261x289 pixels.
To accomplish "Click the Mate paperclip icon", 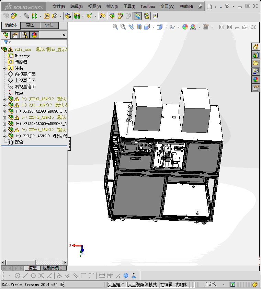I will [26, 16].
